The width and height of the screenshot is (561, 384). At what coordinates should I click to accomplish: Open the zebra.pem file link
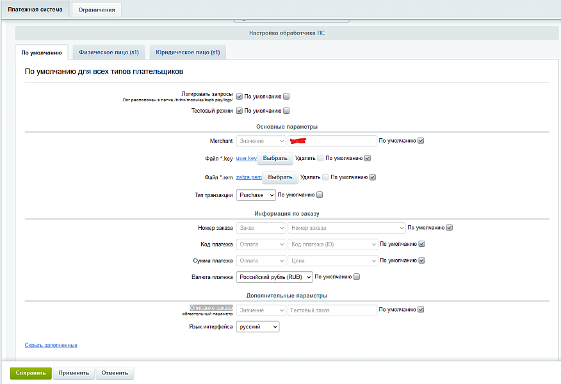[248, 177]
